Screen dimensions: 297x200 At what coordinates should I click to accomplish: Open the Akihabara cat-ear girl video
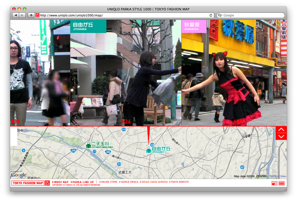click(x=234, y=73)
